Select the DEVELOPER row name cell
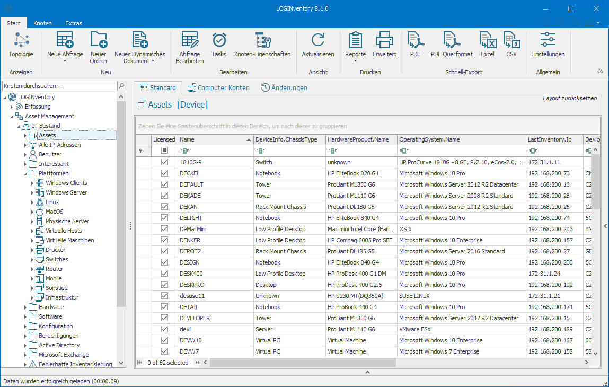Viewport: 609px width, 387px height. 215,318
